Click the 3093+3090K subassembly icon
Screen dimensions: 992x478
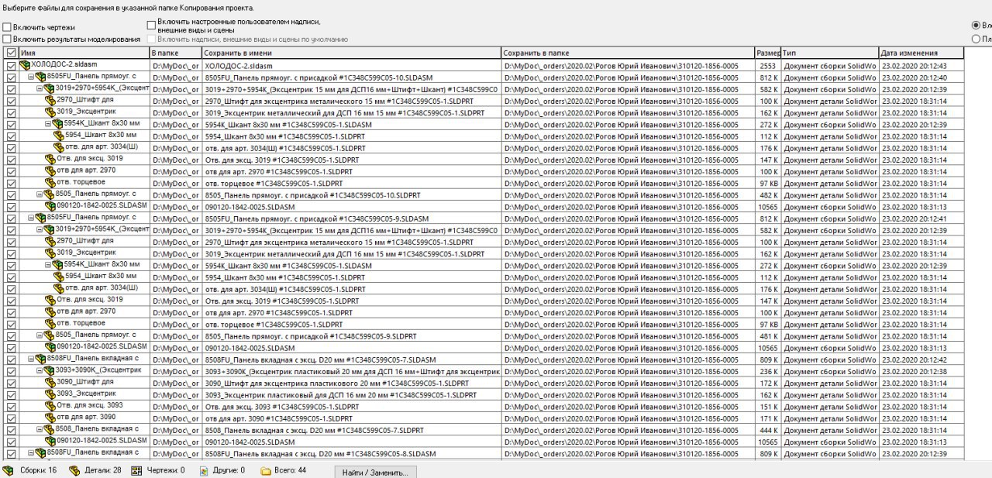(50, 371)
